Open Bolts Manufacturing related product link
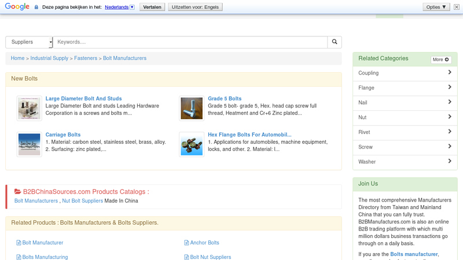Screen dimensions: 463x260 click(x=45, y=257)
